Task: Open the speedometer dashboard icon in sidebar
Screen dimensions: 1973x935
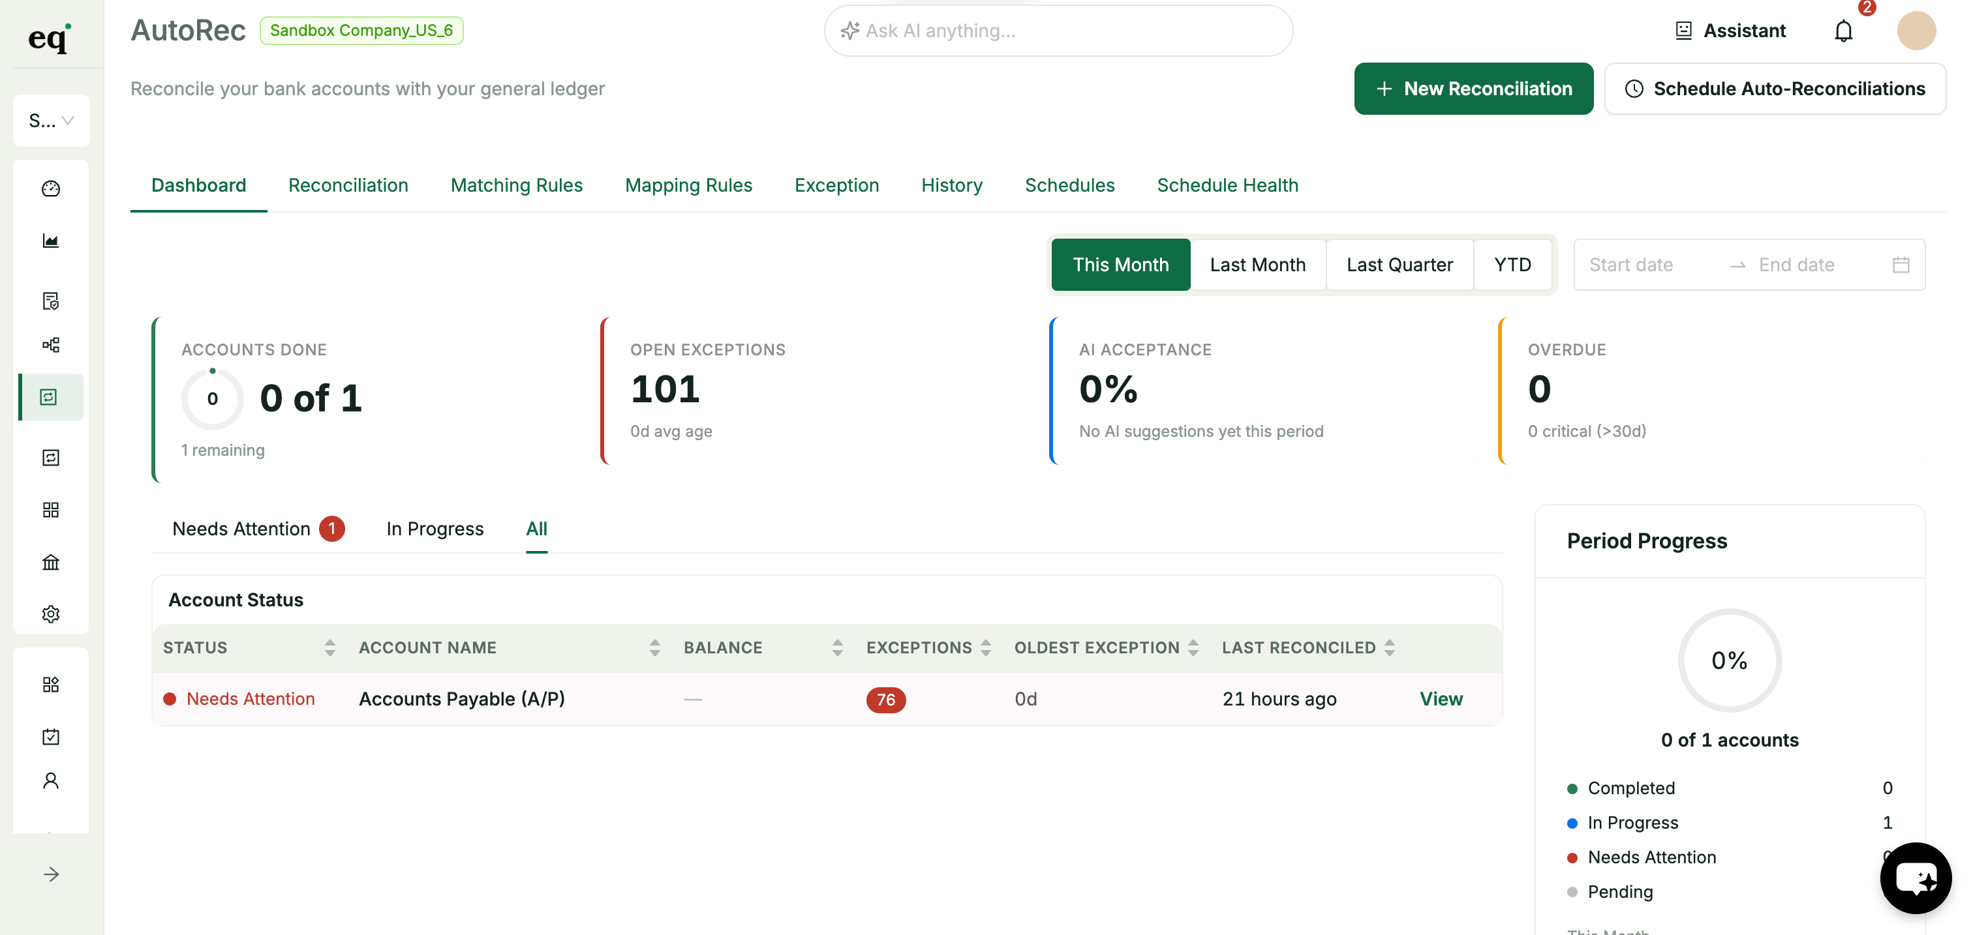Action: tap(50, 188)
